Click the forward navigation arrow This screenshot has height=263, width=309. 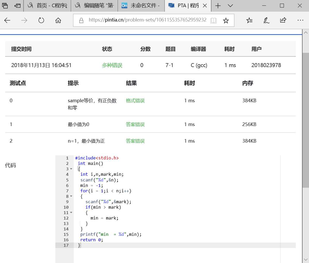(x=24, y=20)
